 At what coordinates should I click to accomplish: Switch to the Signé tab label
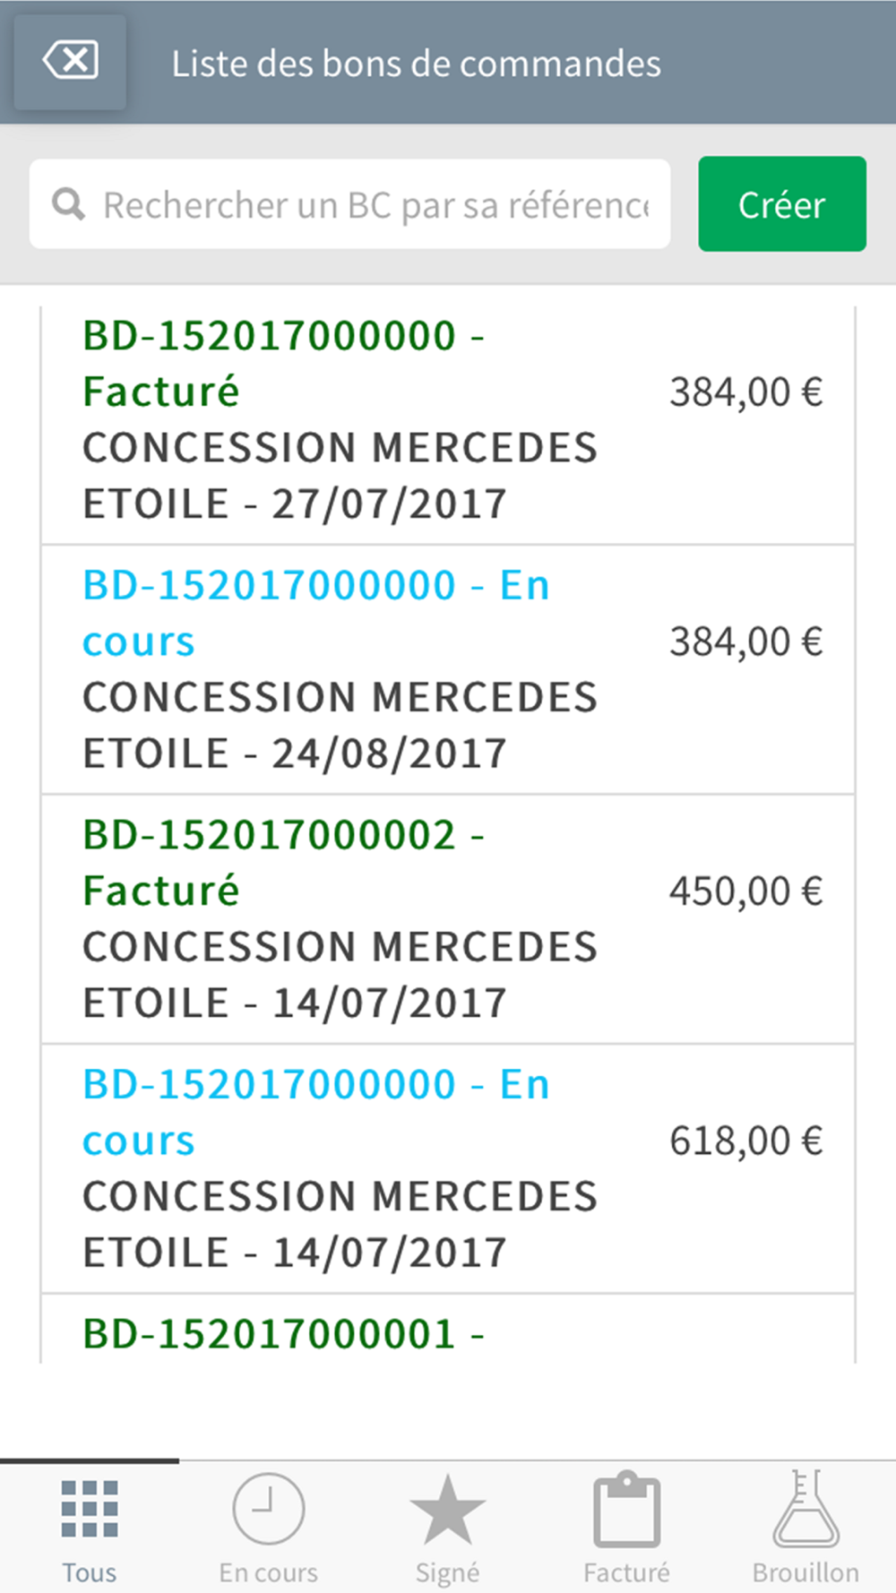447,1572
